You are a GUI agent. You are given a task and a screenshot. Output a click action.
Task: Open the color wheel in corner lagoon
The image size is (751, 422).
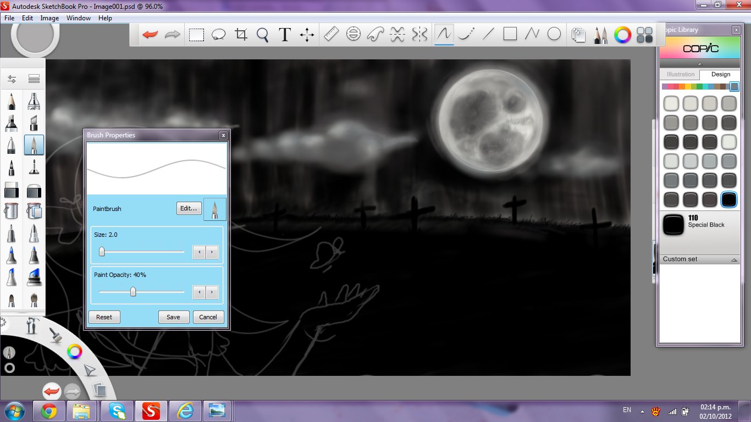tap(74, 352)
